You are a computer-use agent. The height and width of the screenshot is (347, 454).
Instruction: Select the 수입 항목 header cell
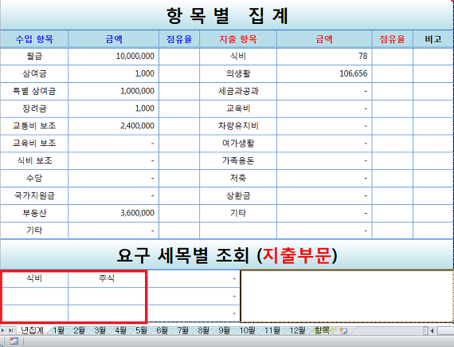(x=34, y=39)
